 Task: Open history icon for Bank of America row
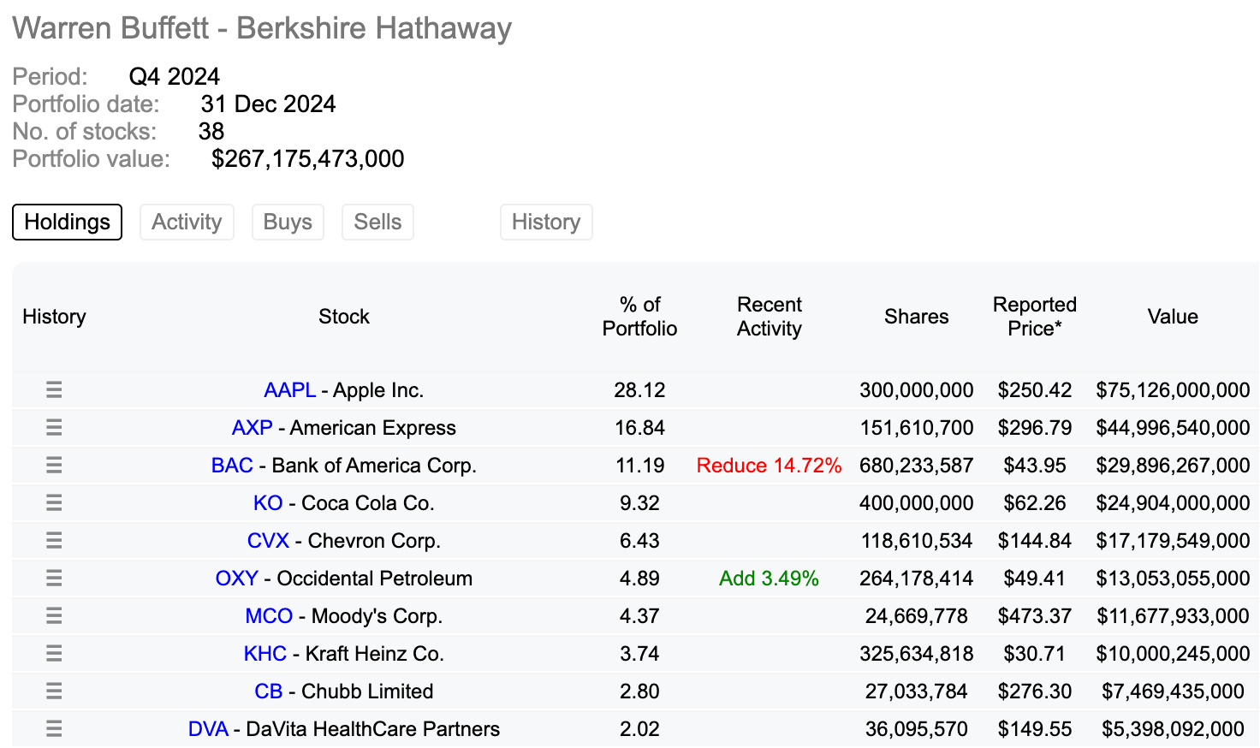click(54, 466)
